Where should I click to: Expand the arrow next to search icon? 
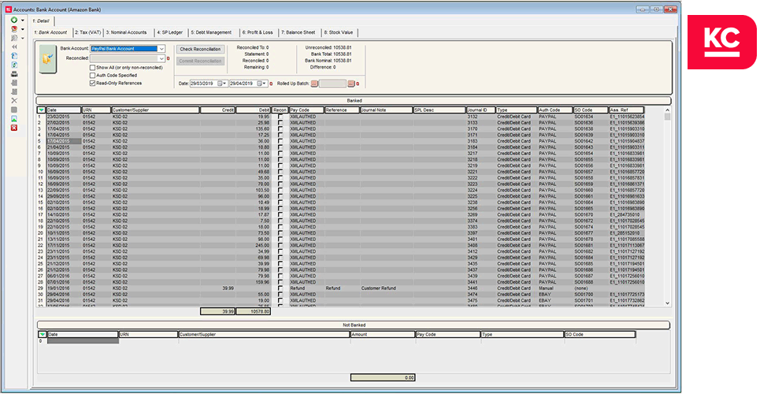(x=22, y=38)
